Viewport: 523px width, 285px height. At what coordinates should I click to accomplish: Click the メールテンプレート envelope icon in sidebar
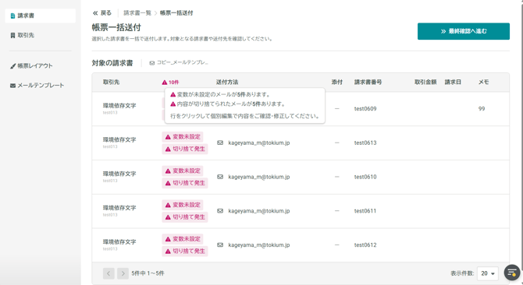pyautogui.click(x=12, y=86)
